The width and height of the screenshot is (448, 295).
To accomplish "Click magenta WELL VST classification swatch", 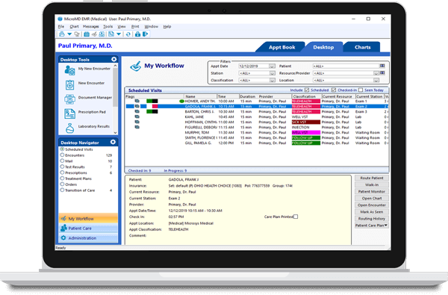I will tap(305, 133).
